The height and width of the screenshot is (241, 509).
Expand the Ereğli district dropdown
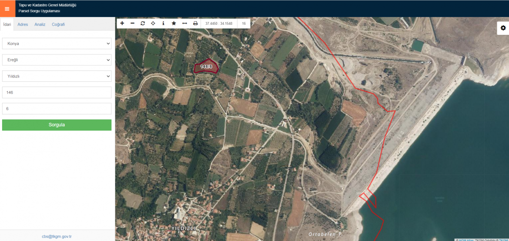[x=57, y=60]
